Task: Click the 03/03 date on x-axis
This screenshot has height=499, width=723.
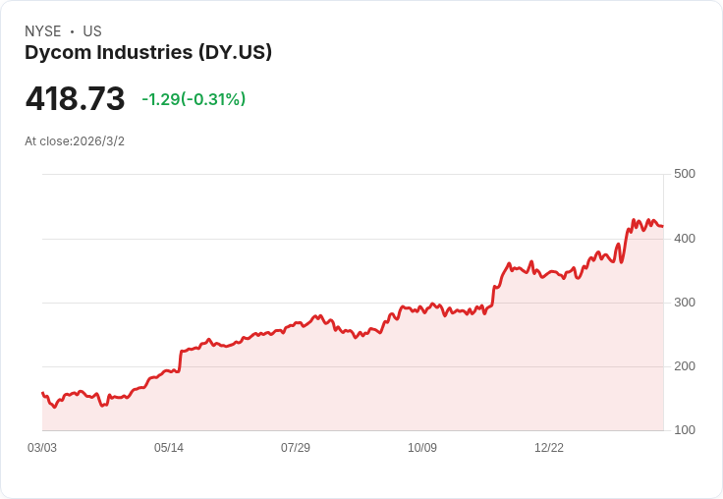Action: (42, 448)
